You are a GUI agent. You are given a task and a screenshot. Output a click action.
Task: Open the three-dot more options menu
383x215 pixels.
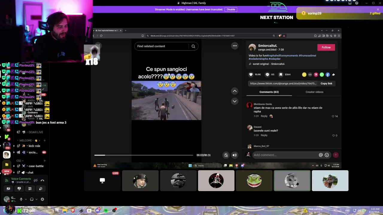coord(235,46)
